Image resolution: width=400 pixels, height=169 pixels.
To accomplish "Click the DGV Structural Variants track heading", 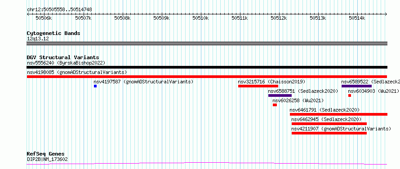I will 63,57.
